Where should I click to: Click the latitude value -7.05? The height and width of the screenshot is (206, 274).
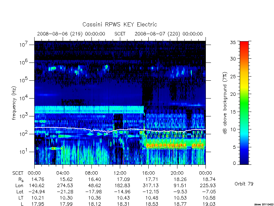click(x=209, y=192)
